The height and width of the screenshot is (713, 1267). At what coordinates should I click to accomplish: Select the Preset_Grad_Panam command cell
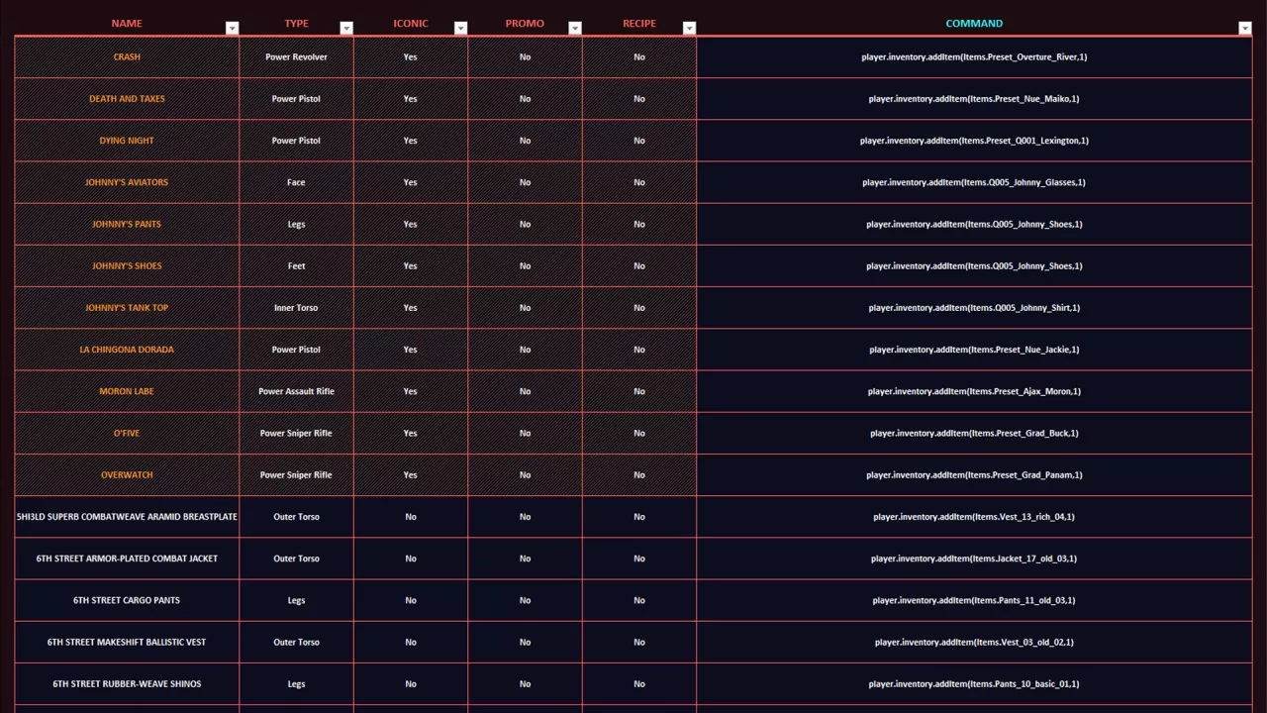(x=974, y=474)
